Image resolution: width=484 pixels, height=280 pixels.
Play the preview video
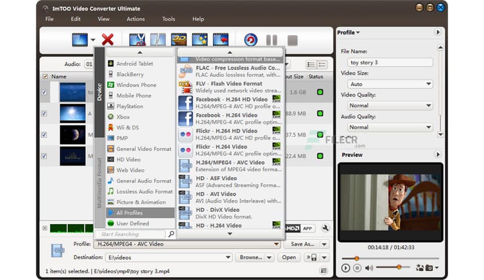point(346,268)
